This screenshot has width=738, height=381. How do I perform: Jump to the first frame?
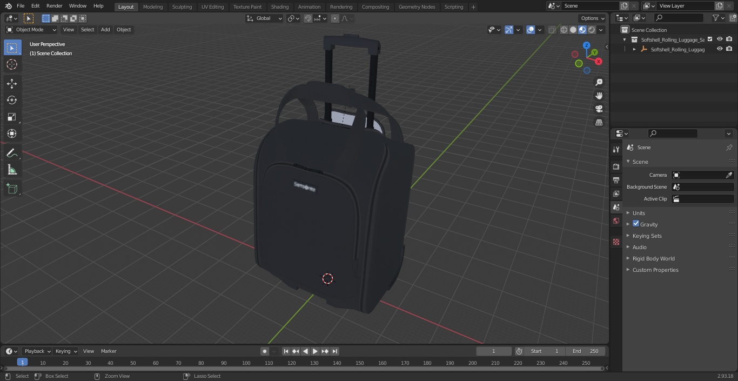click(286, 351)
